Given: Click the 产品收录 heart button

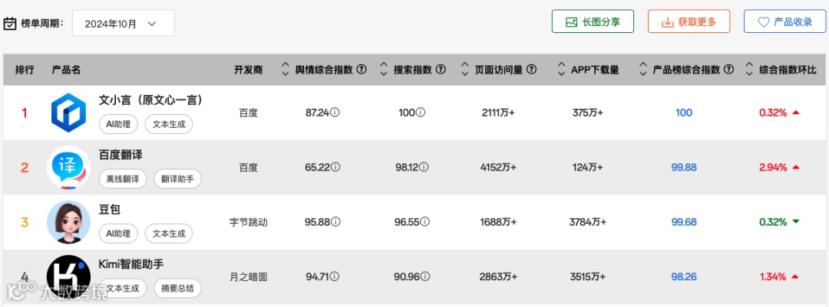Looking at the screenshot, I should 784,21.
